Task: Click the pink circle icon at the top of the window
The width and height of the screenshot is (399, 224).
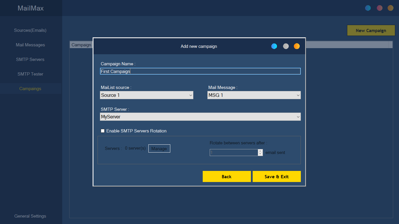Action: click(379, 8)
